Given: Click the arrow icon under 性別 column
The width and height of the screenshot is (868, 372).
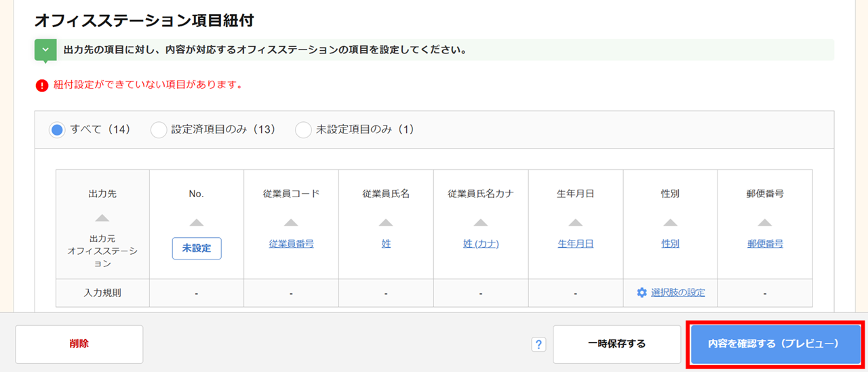Looking at the screenshot, I should [670, 222].
